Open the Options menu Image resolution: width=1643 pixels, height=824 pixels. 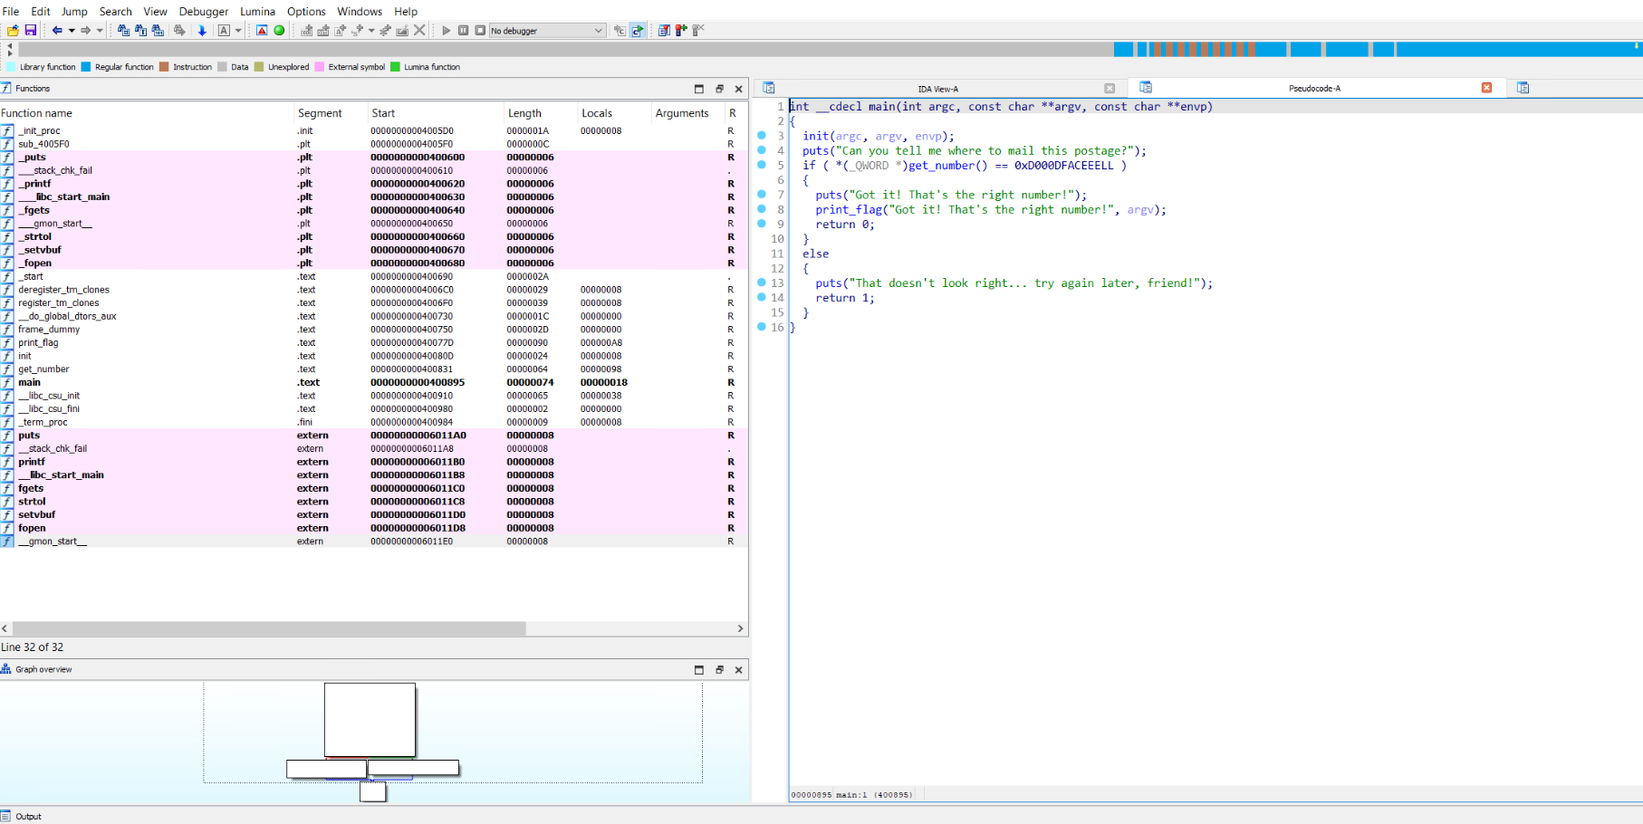click(306, 11)
